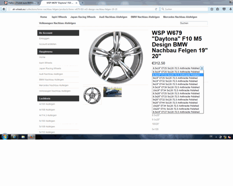Click the 9.5x20" tag below the dropdown

tap(156, 120)
